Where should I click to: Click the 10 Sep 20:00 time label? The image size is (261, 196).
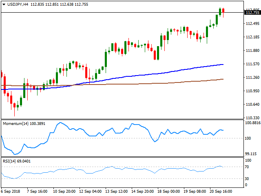coord(64,192)
